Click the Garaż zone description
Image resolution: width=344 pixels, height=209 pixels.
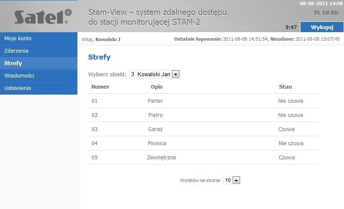click(155, 129)
